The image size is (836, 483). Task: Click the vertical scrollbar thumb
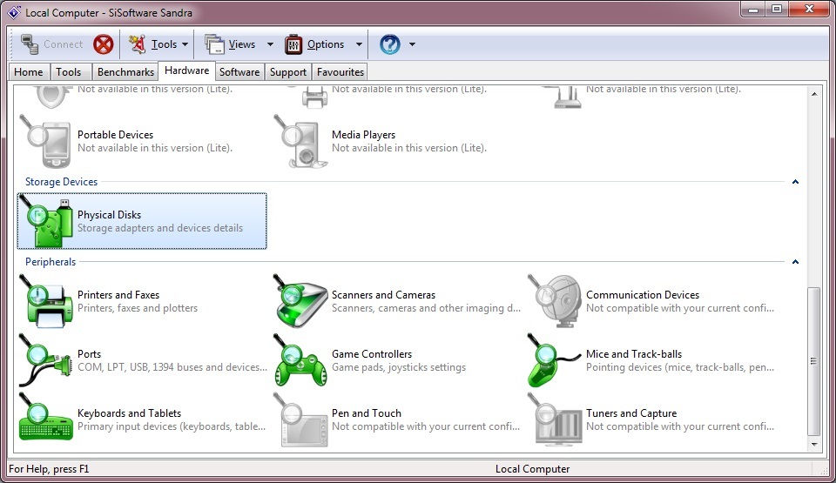click(x=813, y=361)
